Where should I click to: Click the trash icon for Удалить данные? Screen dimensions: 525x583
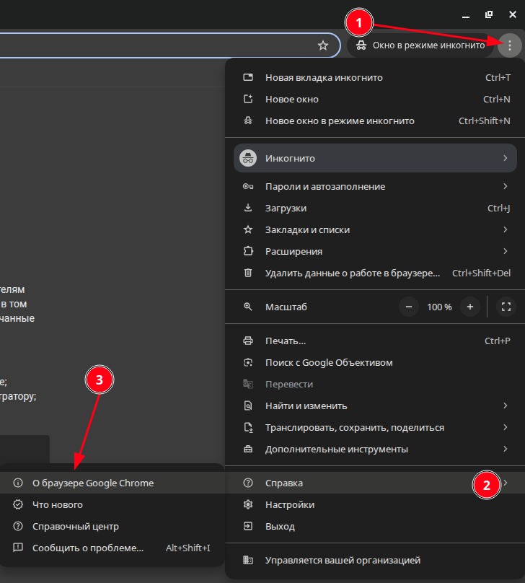click(x=248, y=273)
